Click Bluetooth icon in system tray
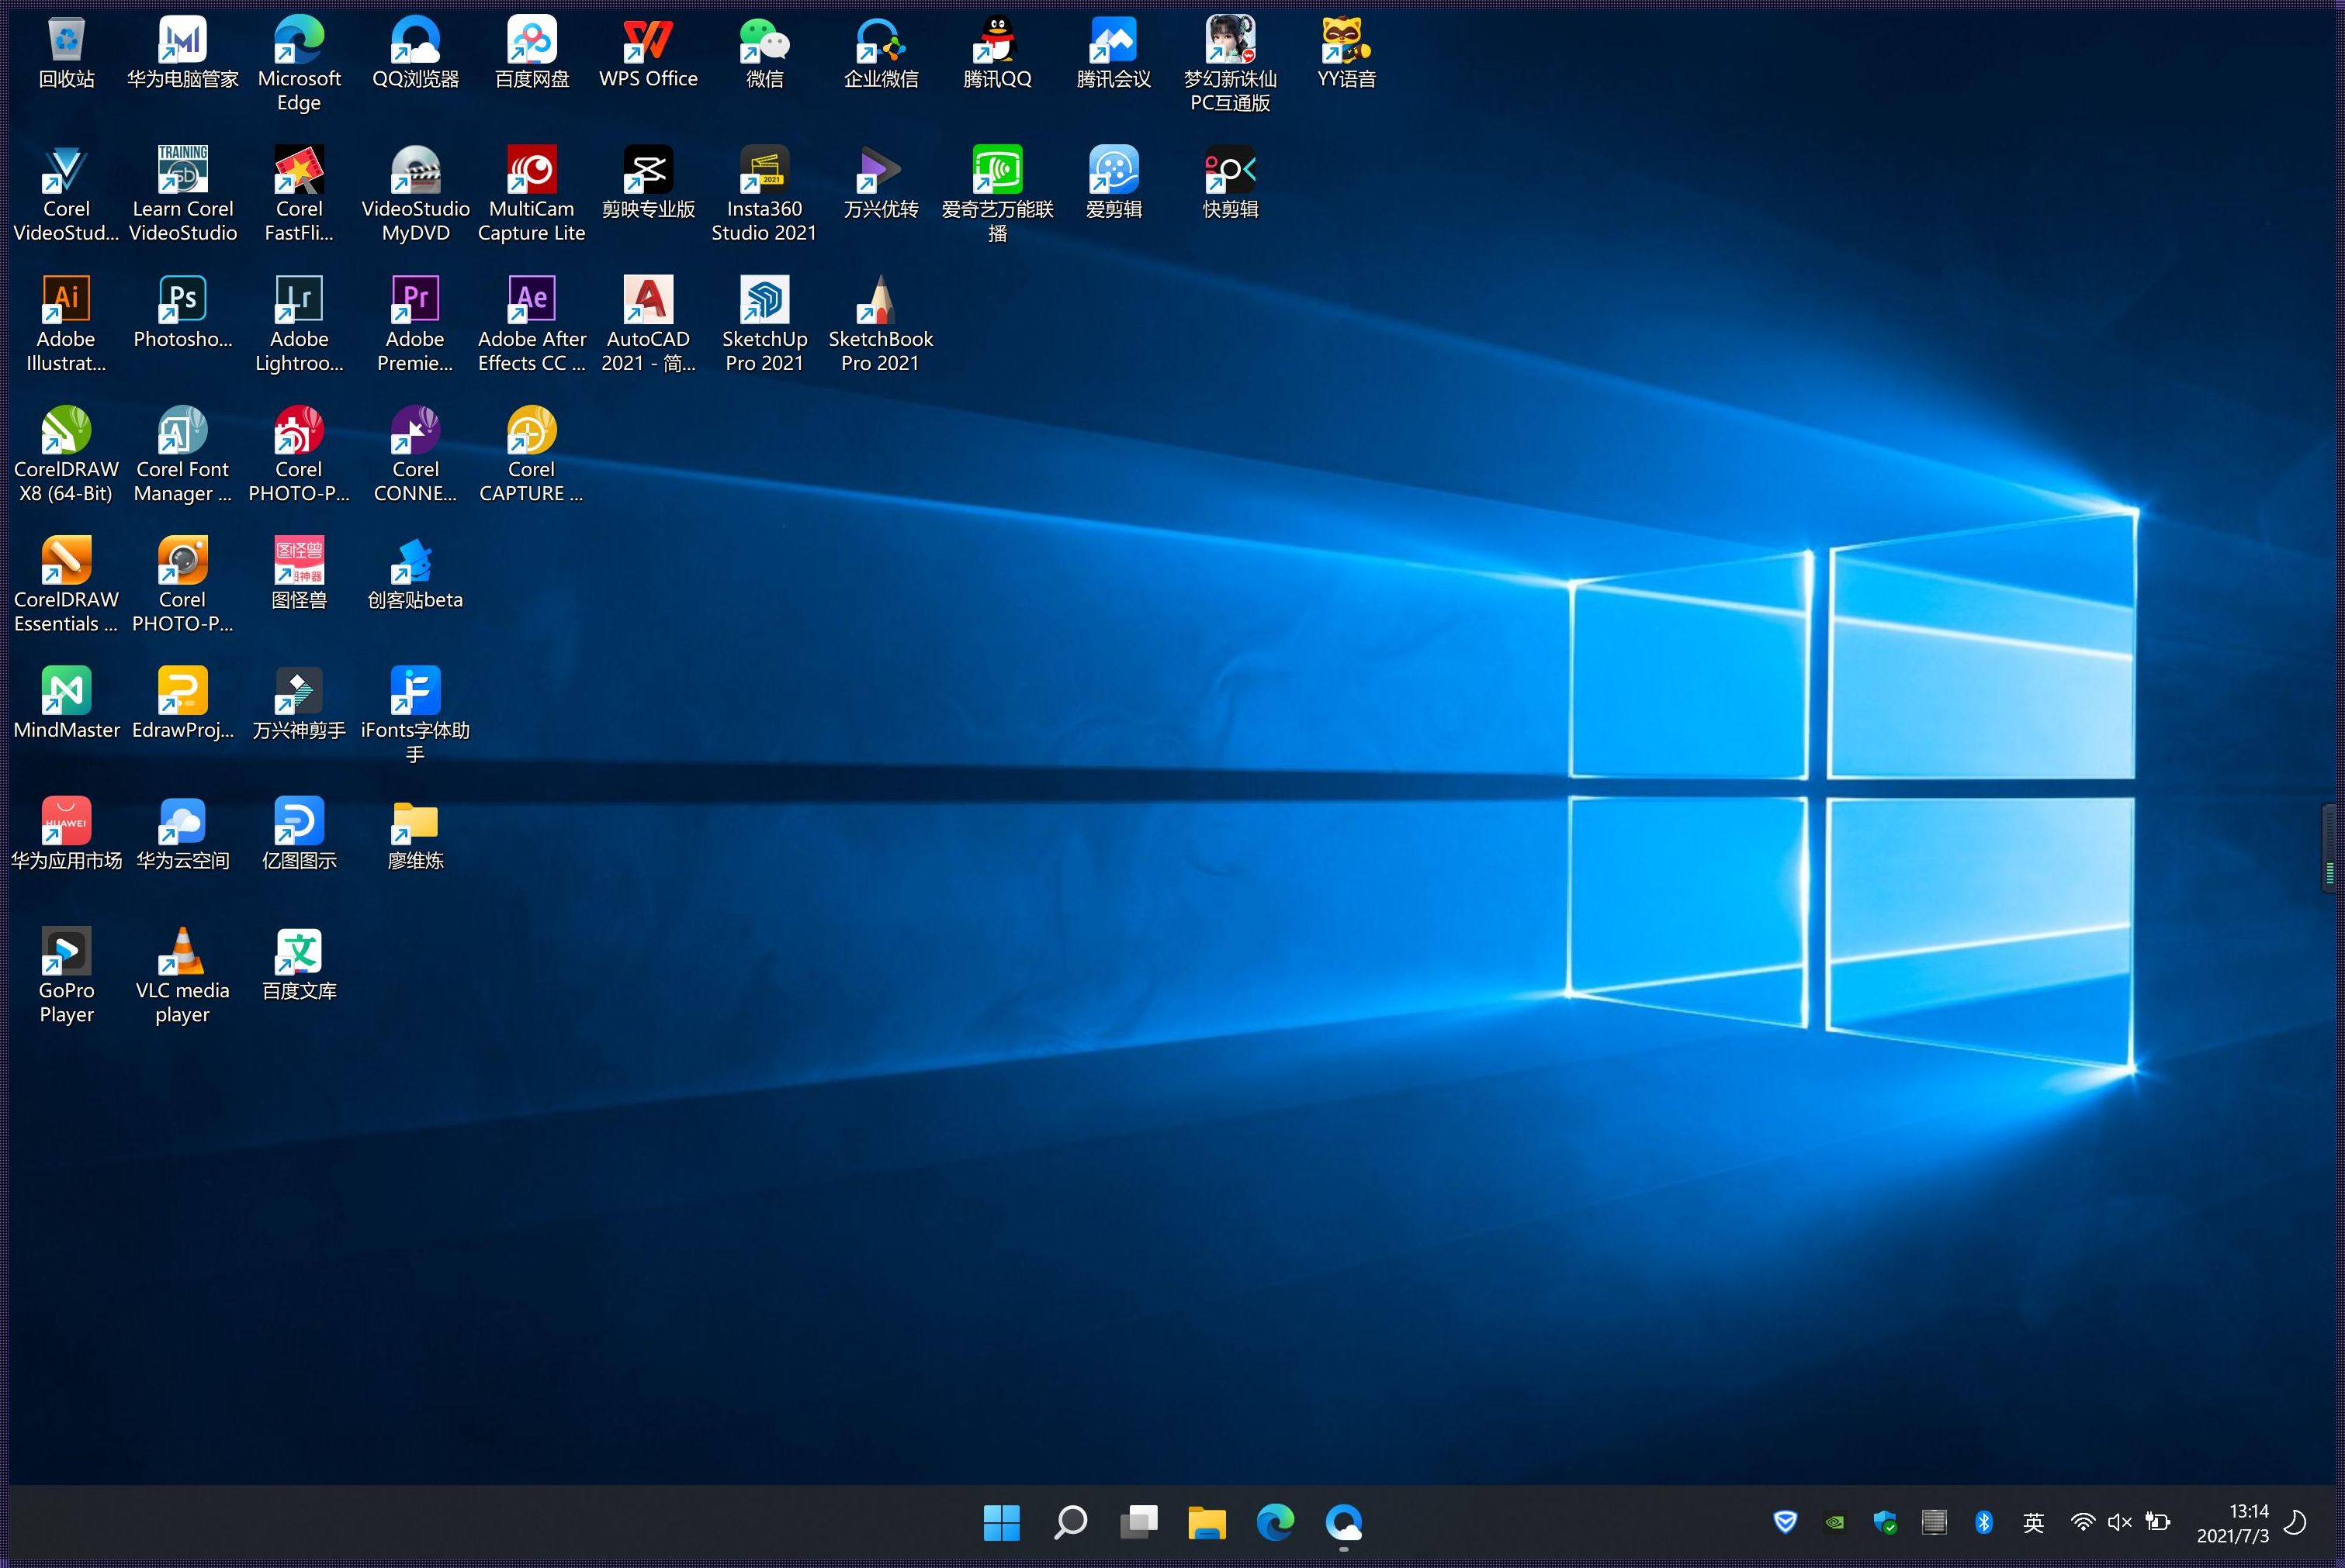This screenshot has width=2345, height=1568. click(x=1984, y=1522)
